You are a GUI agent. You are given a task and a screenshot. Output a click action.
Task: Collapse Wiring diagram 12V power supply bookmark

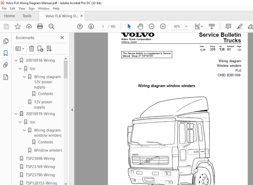pyautogui.click(x=24, y=77)
